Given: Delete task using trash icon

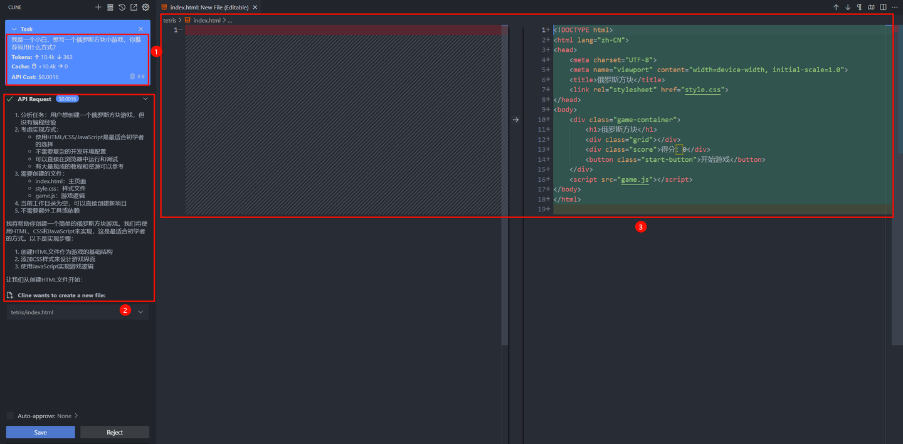Looking at the screenshot, I should tap(132, 77).
